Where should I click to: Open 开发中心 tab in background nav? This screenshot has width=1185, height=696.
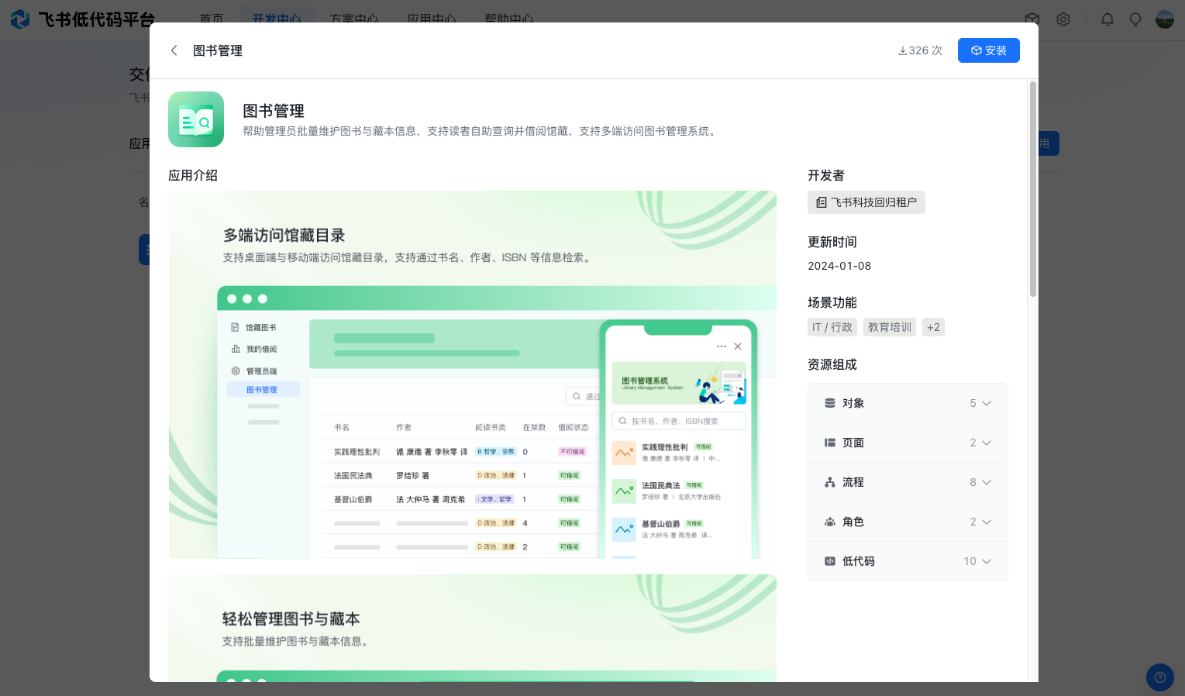click(x=277, y=19)
